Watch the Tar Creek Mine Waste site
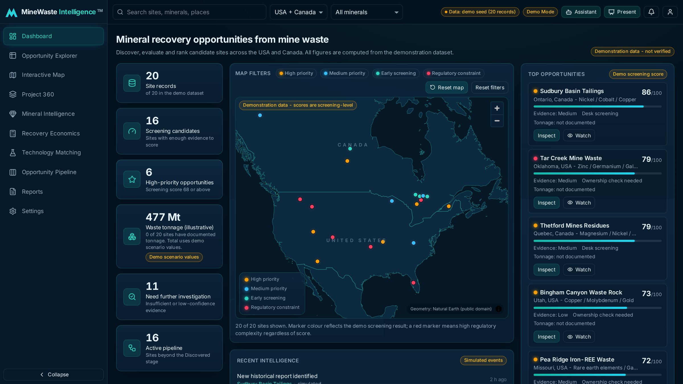This screenshot has height=384, width=683. 579,203
